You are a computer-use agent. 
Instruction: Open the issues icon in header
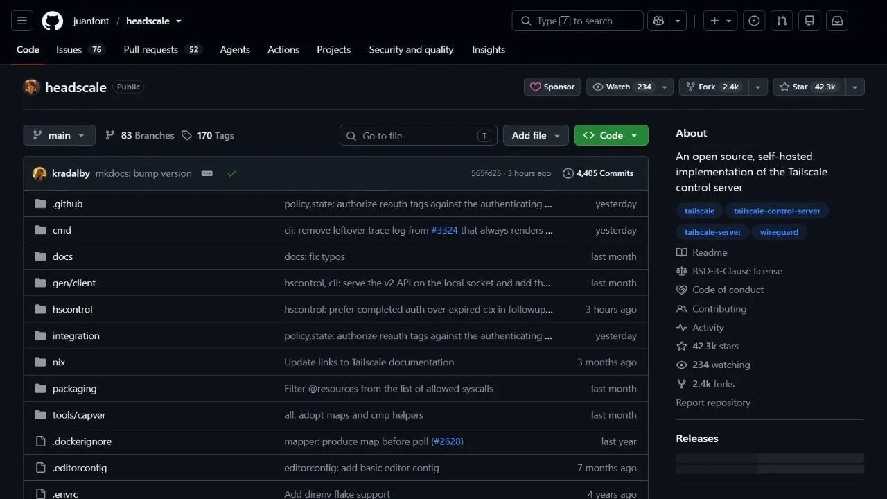[754, 21]
